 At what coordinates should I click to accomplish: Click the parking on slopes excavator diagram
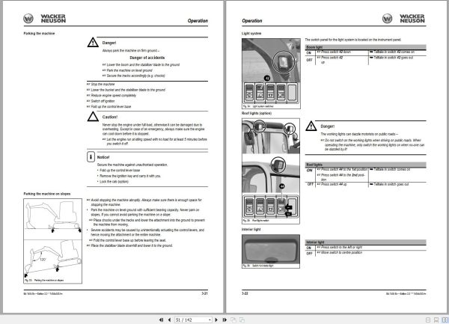[x=52, y=241]
